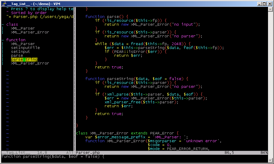Click the Parser.php file path line
The width and height of the screenshot is (274, 164).
pos(40,17)
